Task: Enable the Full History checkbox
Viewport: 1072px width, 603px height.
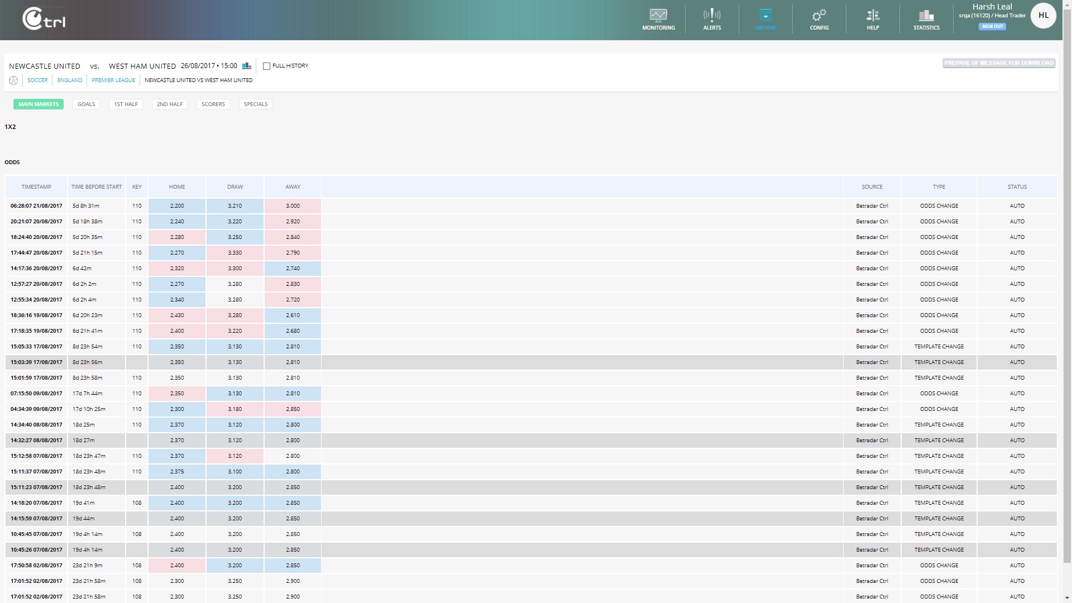Action: coord(267,66)
